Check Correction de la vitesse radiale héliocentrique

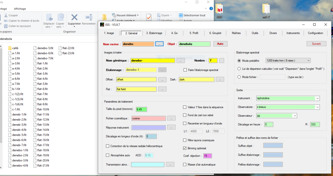[x=108, y=146]
